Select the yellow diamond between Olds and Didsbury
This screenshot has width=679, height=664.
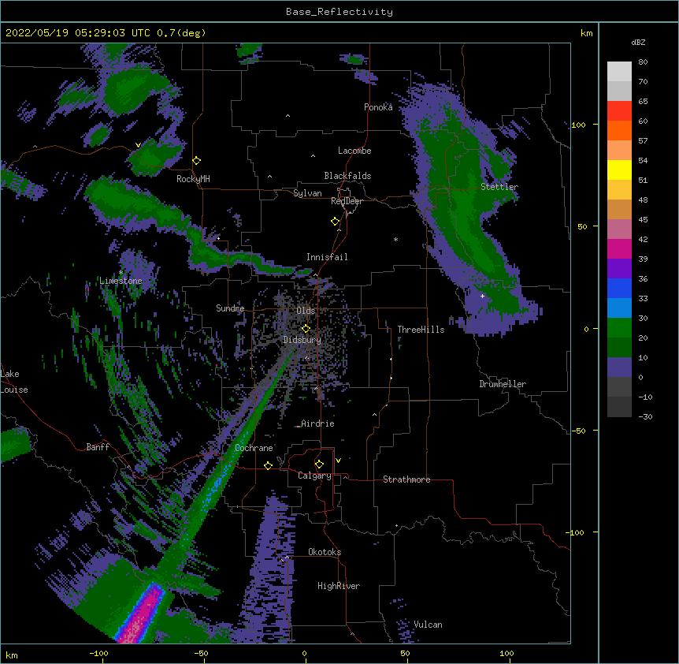306,328
